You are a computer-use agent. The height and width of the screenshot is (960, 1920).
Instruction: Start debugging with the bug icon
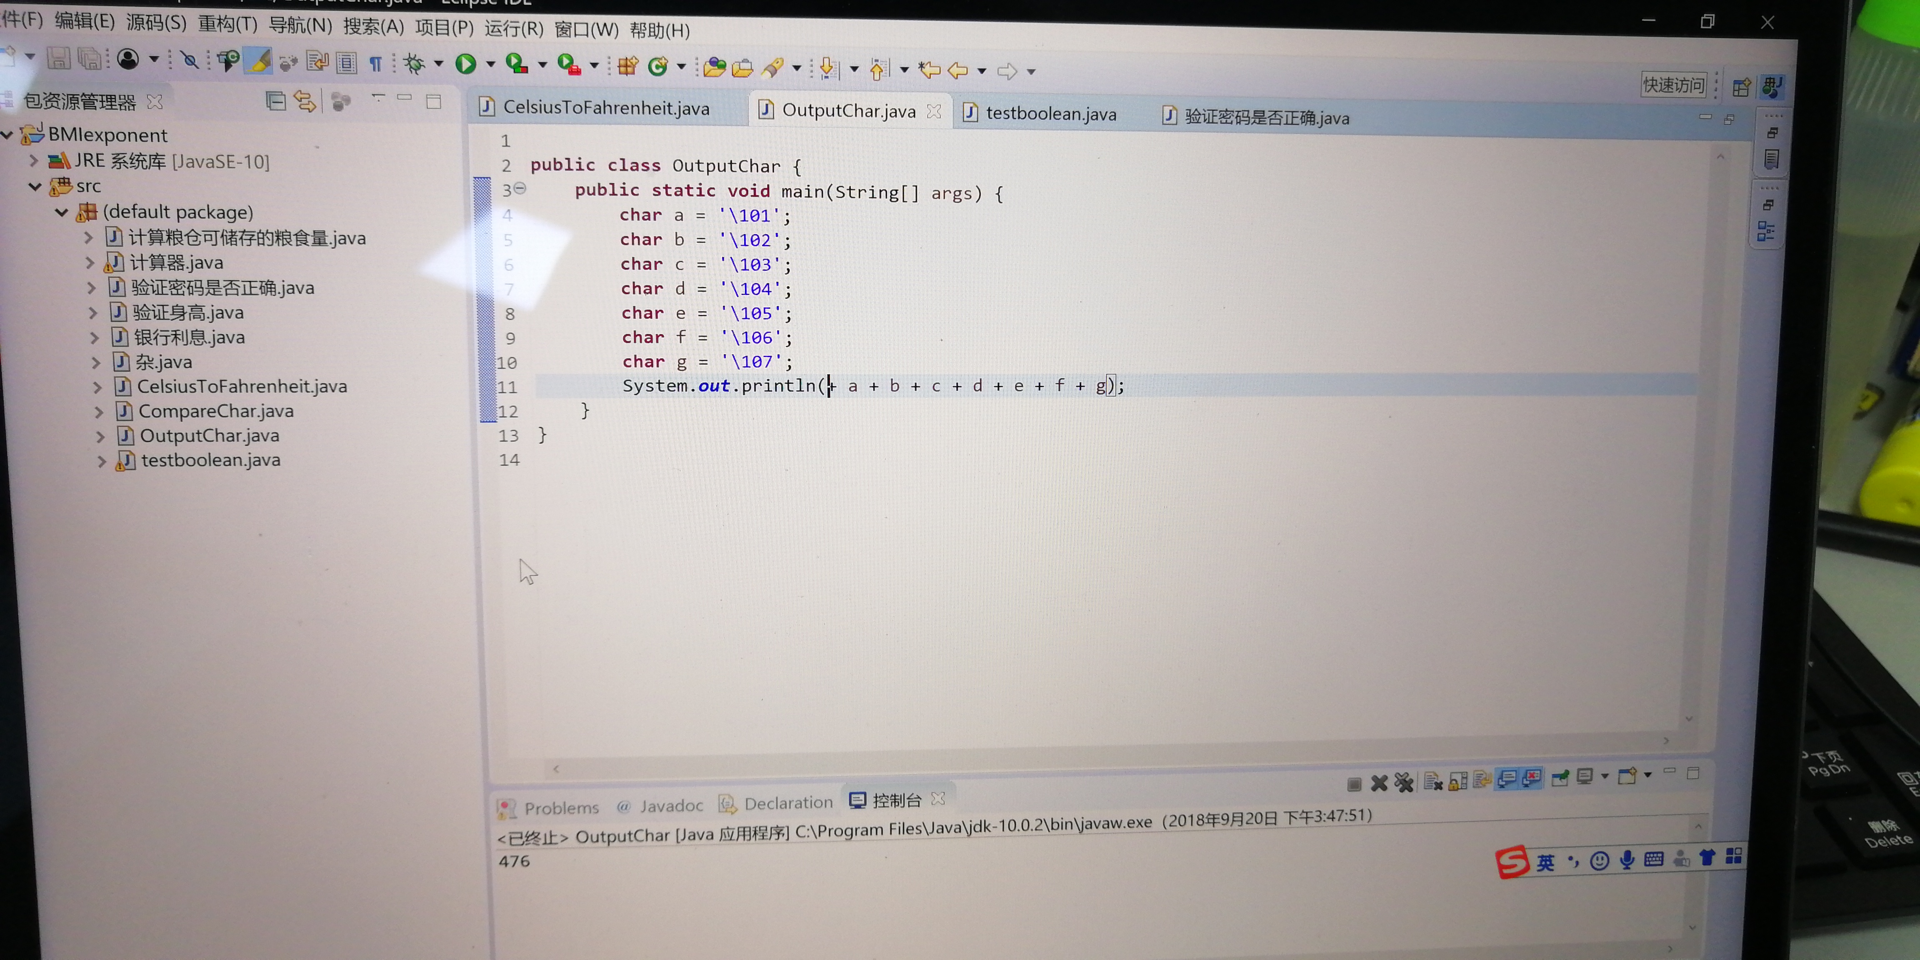click(414, 64)
